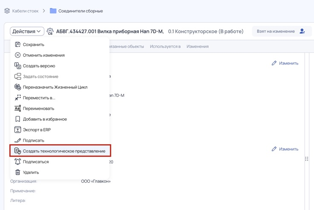
Task: Open Соединители сборные breadcrumb folder
Action: (x=81, y=11)
